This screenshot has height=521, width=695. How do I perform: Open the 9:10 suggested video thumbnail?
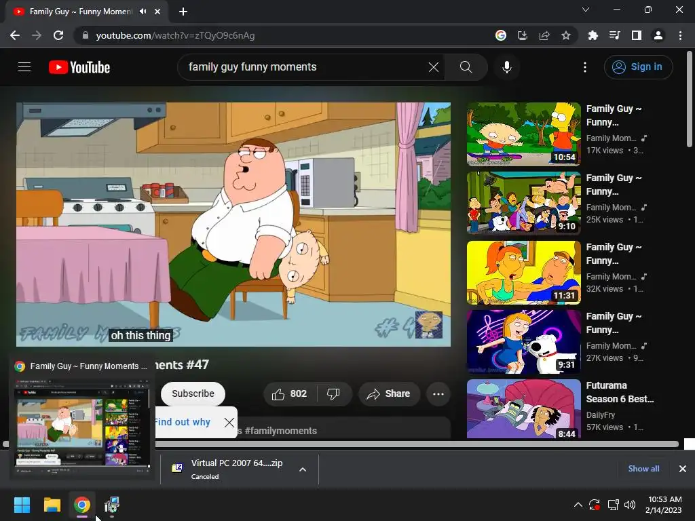(523, 204)
